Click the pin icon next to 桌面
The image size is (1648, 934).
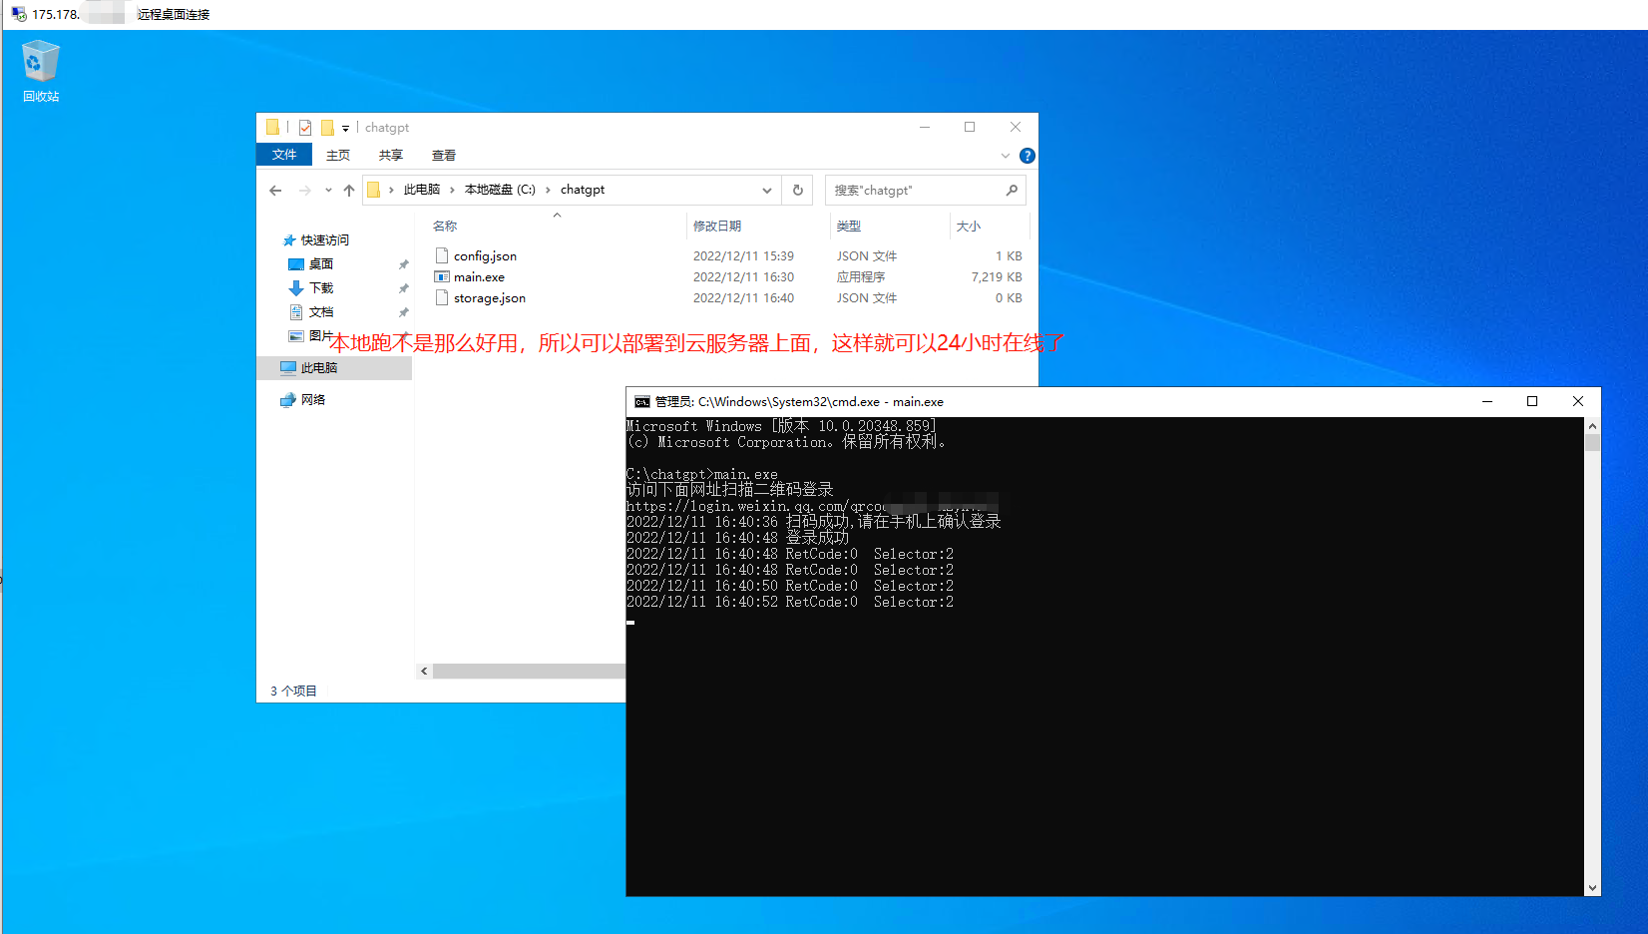[x=403, y=265]
